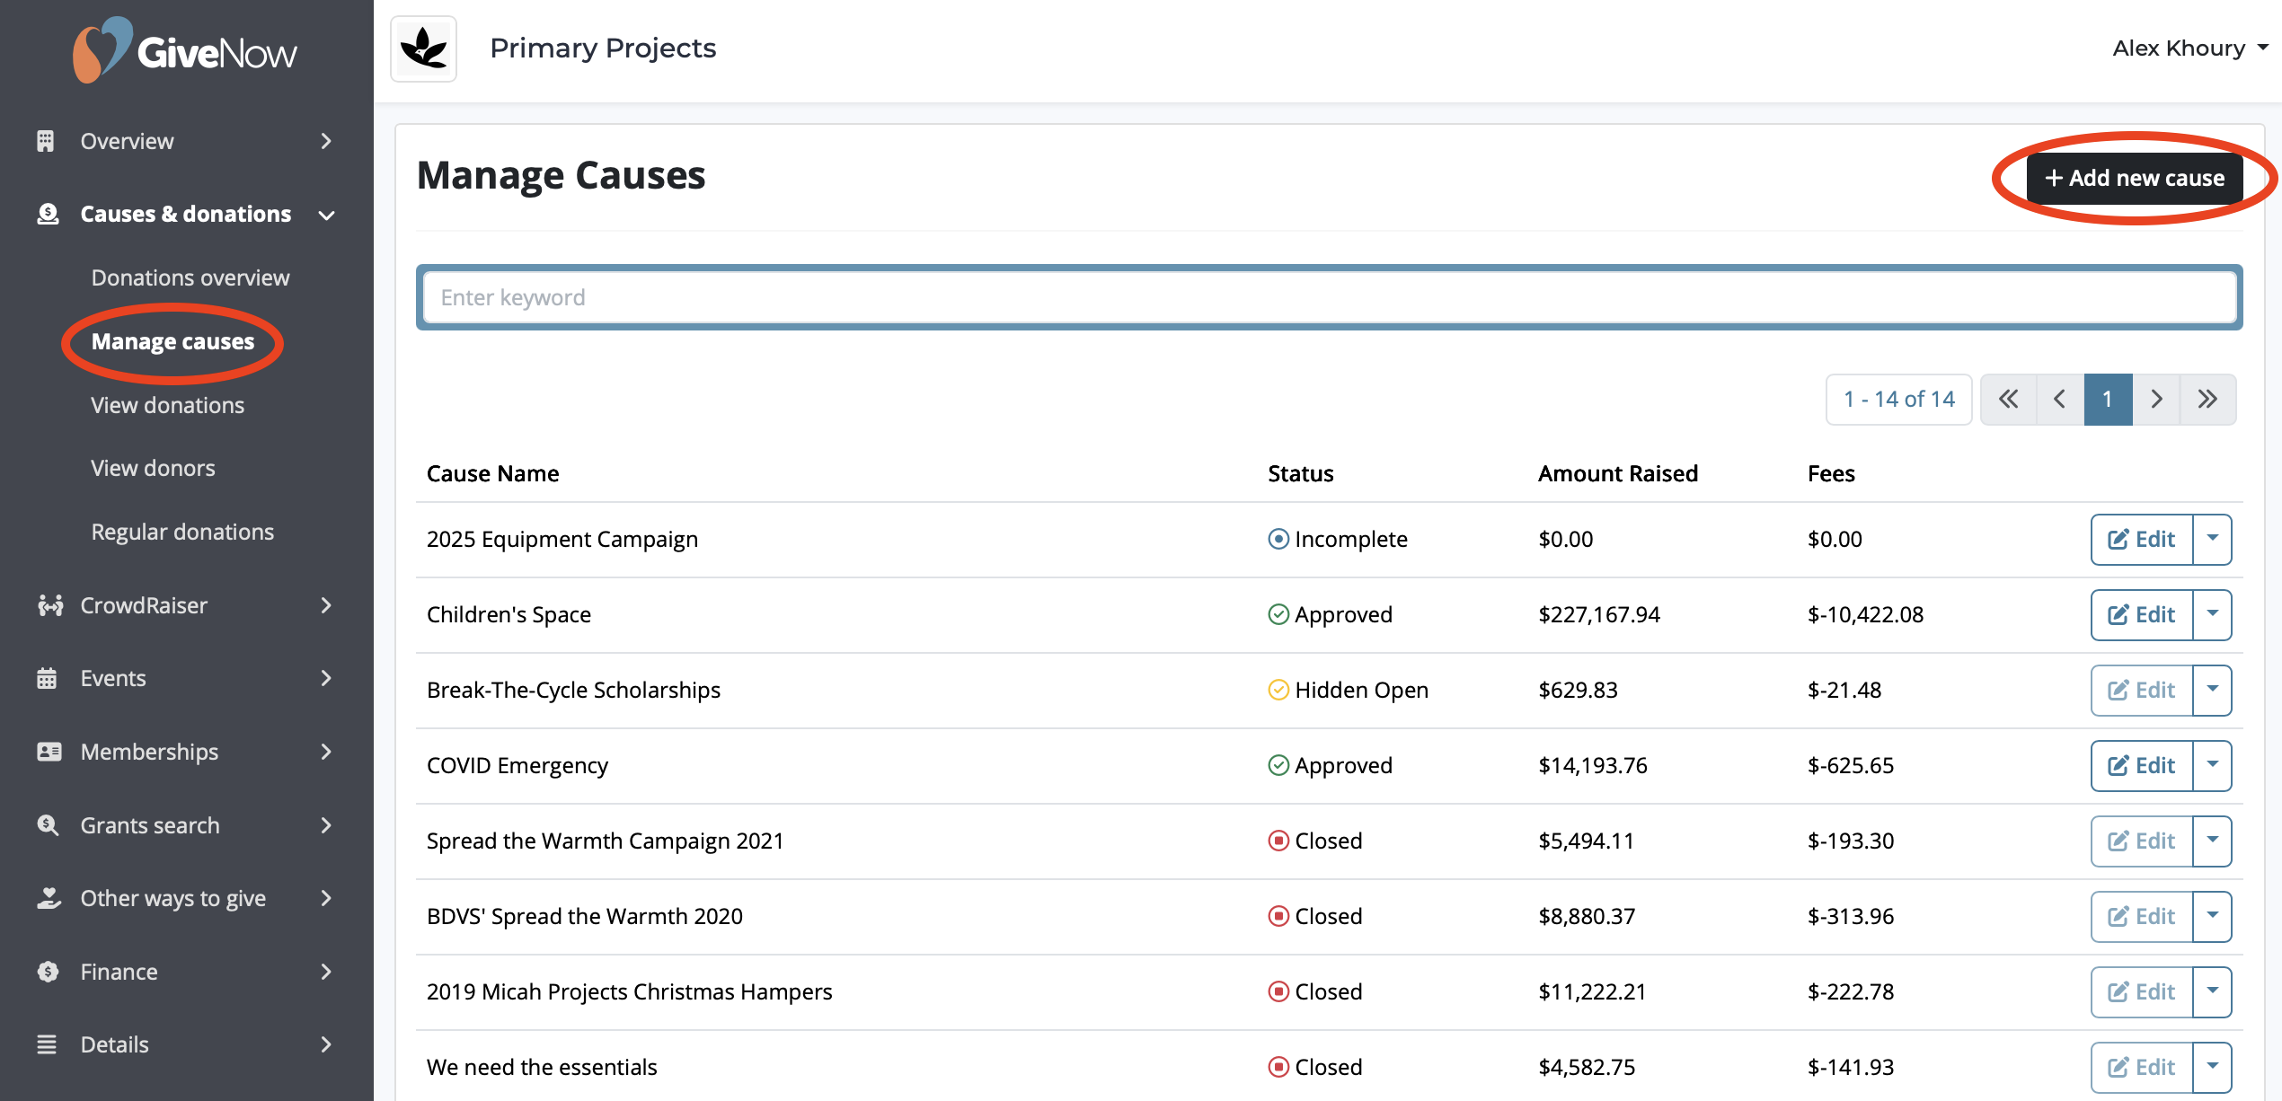Open Alex Khoury user dropdown
The height and width of the screenshot is (1101, 2282).
click(2189, 48)
